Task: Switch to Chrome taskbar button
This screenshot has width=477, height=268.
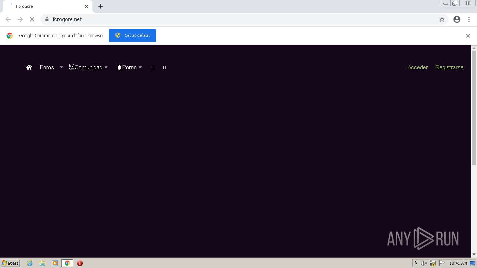Action: pos(67,263)
